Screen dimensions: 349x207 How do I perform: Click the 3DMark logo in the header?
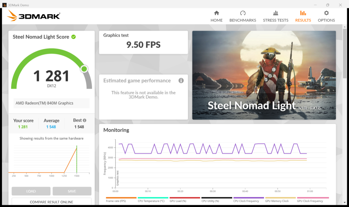click(34, 16)
